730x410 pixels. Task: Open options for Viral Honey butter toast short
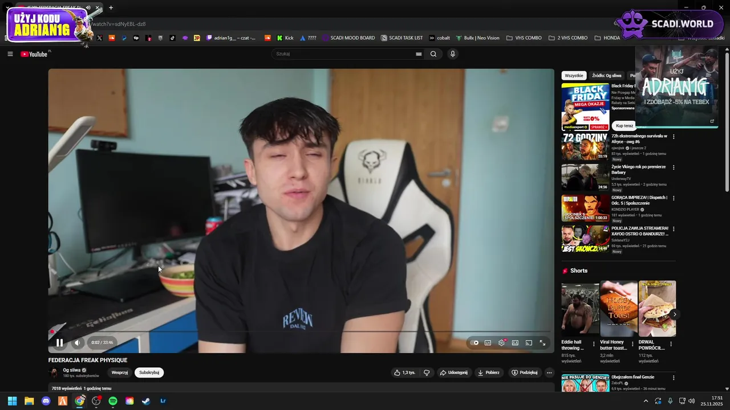(632, 344)
